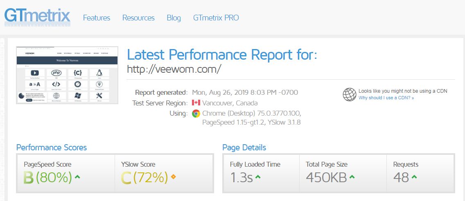Click the Canada flag icon
This screenshot has height=201, width=465.
click(196, 103)
